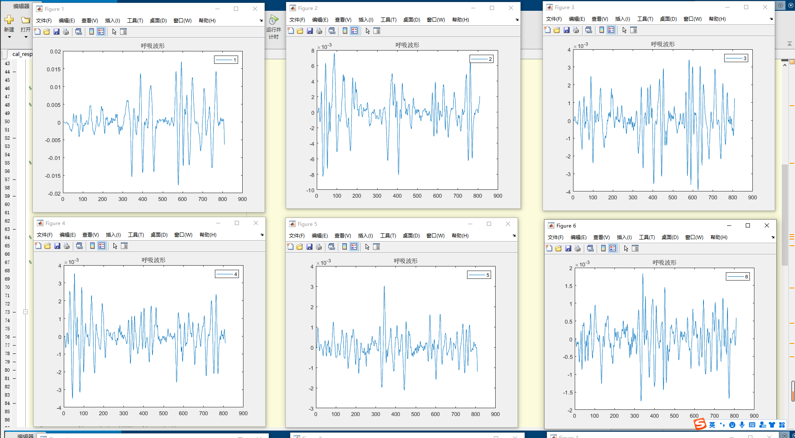Print Figure 1 with the printer icon
Viewport: 795px width, 438px height.
tap(66, 31)
